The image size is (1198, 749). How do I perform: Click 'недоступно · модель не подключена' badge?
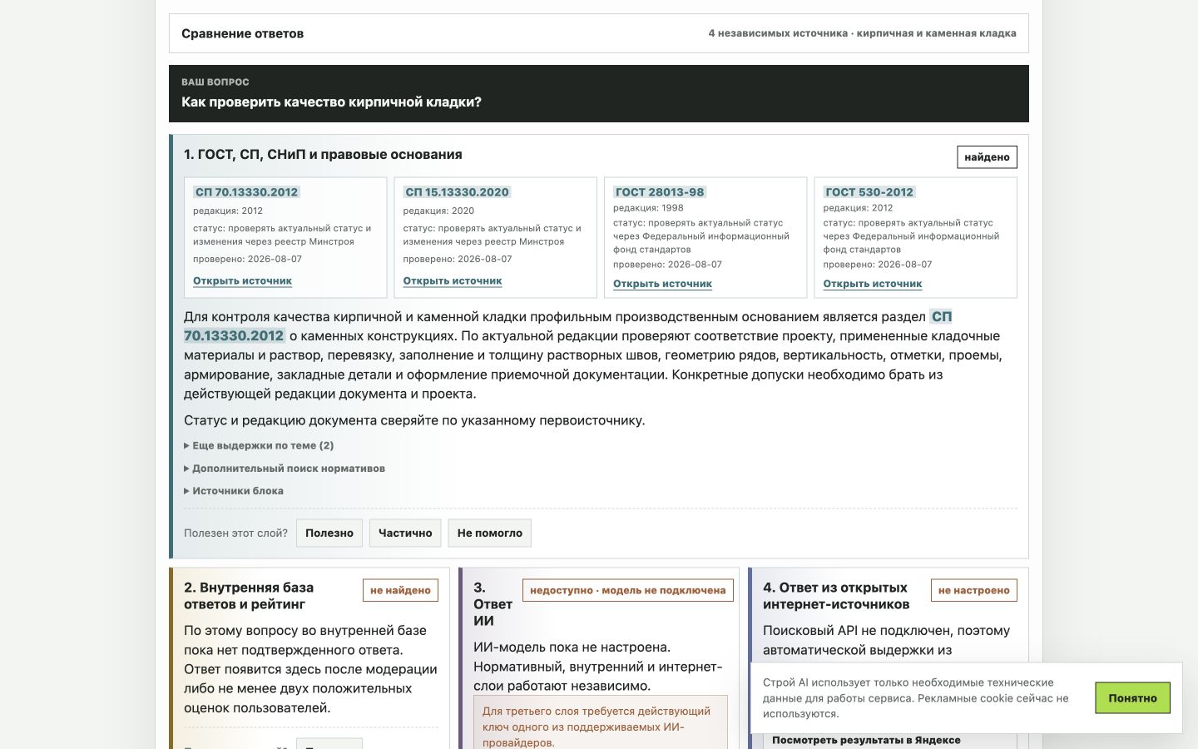tap(628, 590)
